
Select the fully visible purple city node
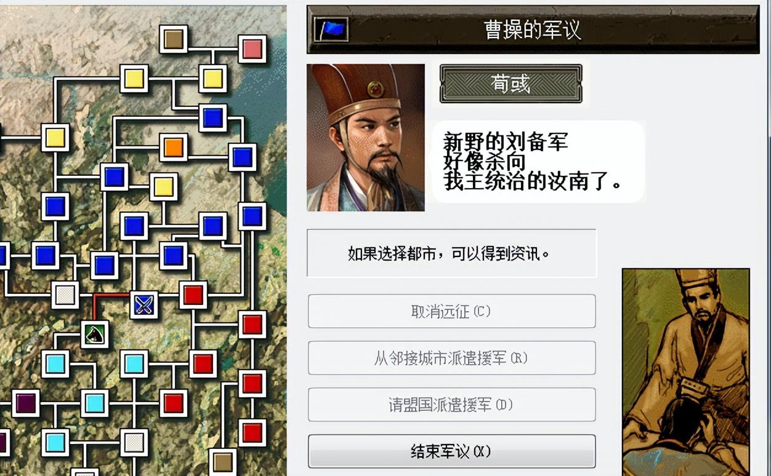tap(26, 403)
